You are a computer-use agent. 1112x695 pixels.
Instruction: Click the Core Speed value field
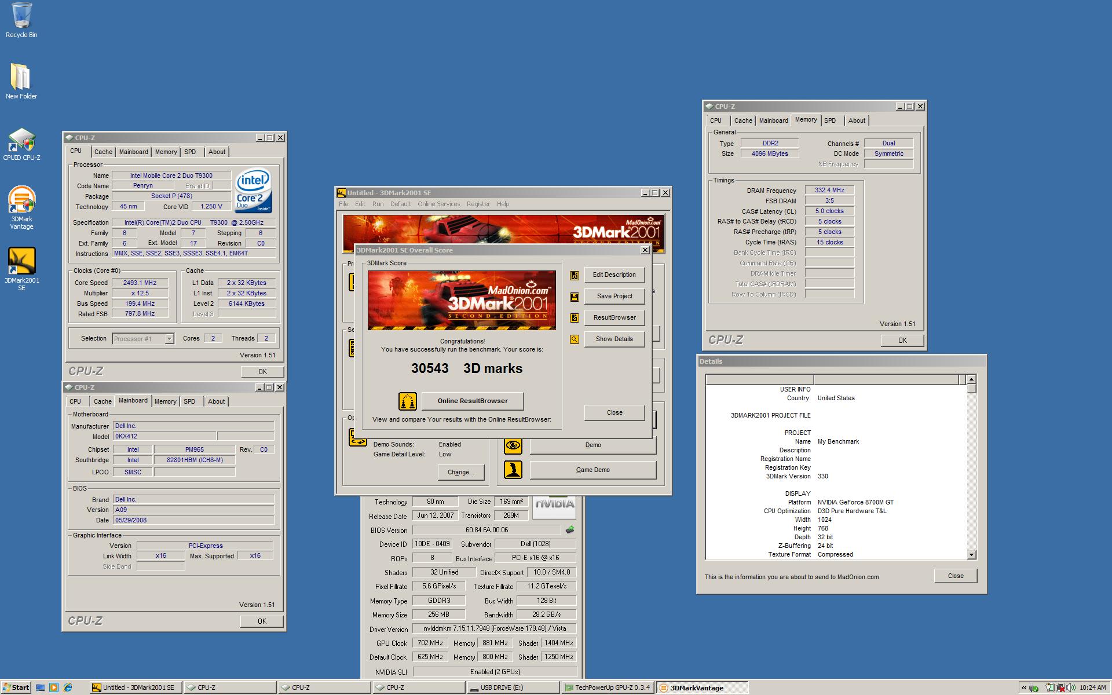[x=140, y=283]
